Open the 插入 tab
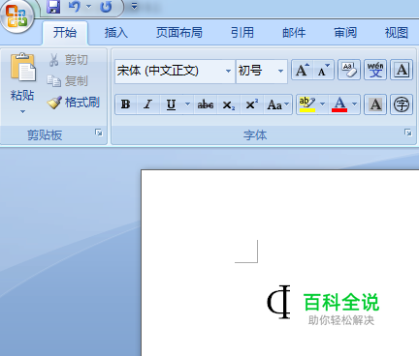This screenshot has width=419, height=356. [116, 33]
